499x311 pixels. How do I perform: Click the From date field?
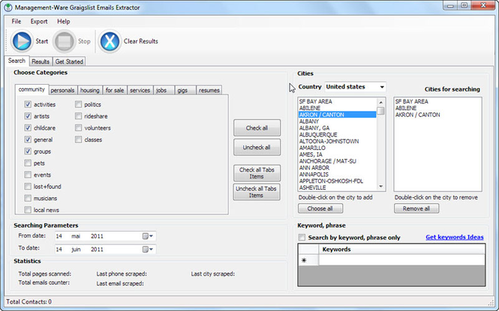pyautogui.click(x=105, y=236)
